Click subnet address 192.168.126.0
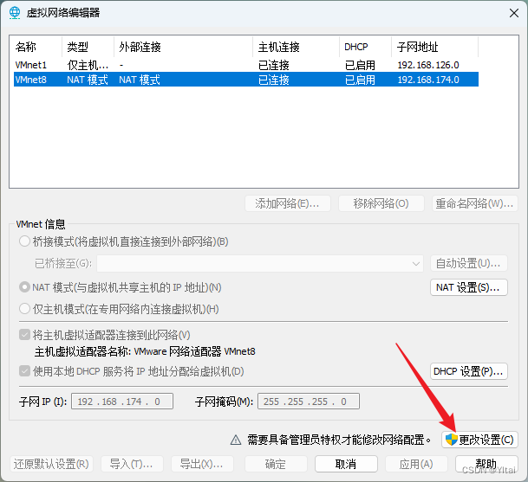Viewport: 528px width, 482px height. pyautogui.click(x=428, y=65)
